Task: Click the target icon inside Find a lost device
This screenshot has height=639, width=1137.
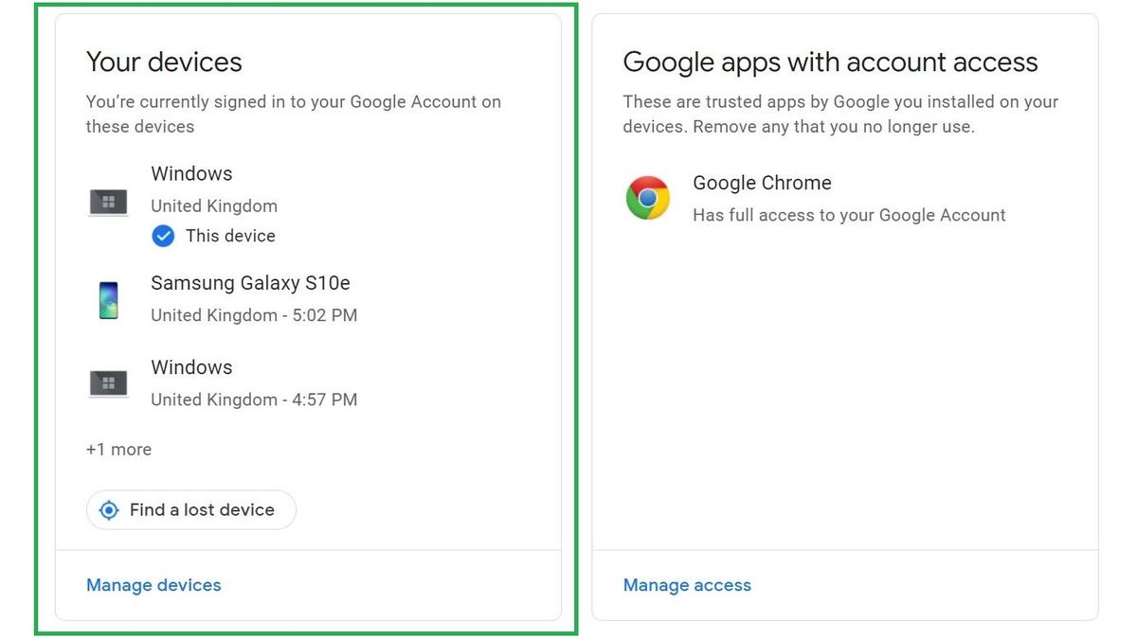Action: (109, 509)
